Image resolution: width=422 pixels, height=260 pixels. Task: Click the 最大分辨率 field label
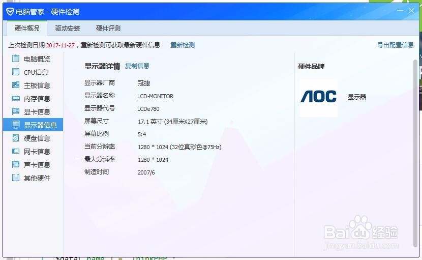(x=100, y=159)
